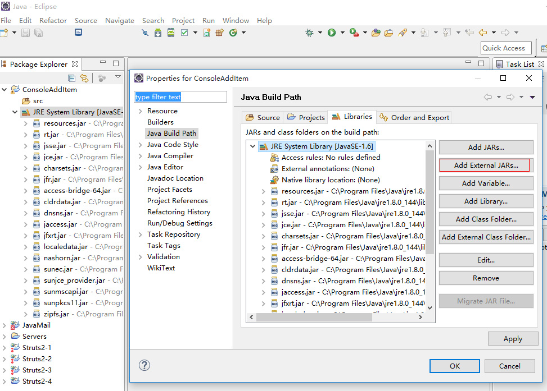Select the Libraries tab

[352, 117]
